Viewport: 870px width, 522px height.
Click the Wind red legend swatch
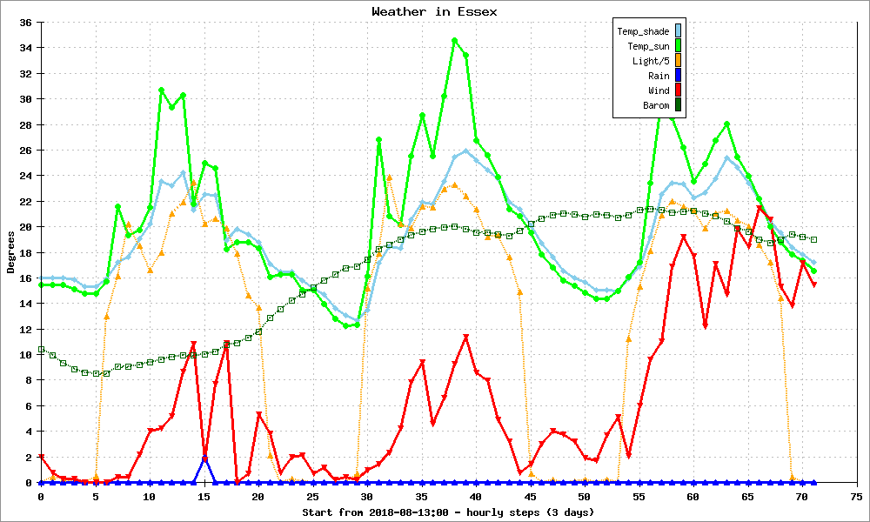(x=678, y=90)
